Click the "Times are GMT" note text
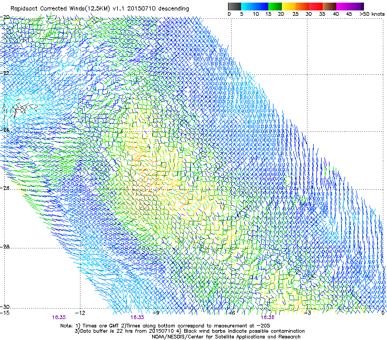Image resolution: width=387 pixels, height=340 pixels. click(x=101, y=326)
